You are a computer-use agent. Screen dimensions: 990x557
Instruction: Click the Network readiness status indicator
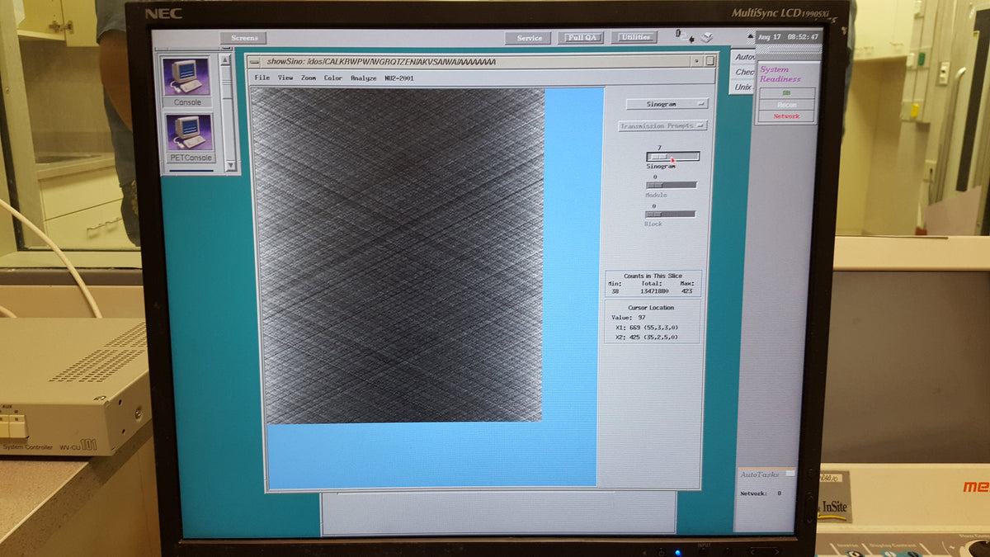tap(786, 116)
